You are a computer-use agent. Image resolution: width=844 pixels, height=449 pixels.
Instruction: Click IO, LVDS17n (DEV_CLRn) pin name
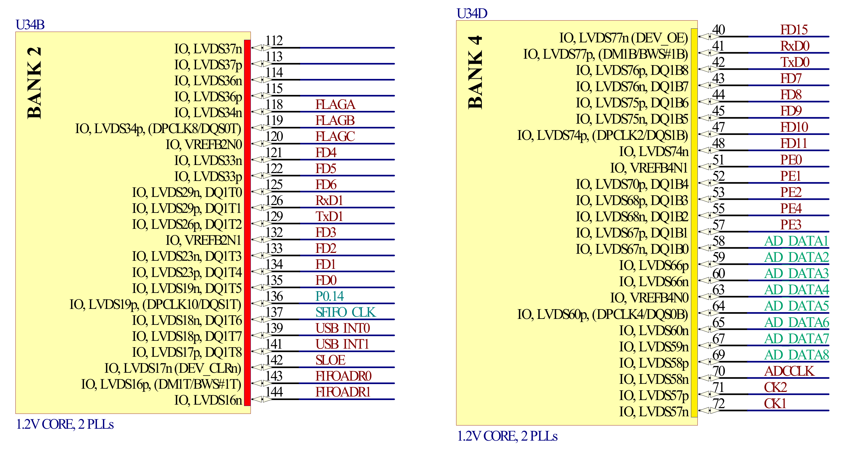[173, 368]
